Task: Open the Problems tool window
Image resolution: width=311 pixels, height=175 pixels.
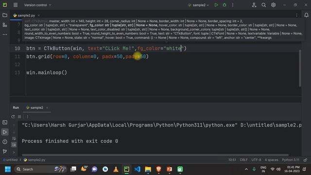Action: tap(5, 141)
